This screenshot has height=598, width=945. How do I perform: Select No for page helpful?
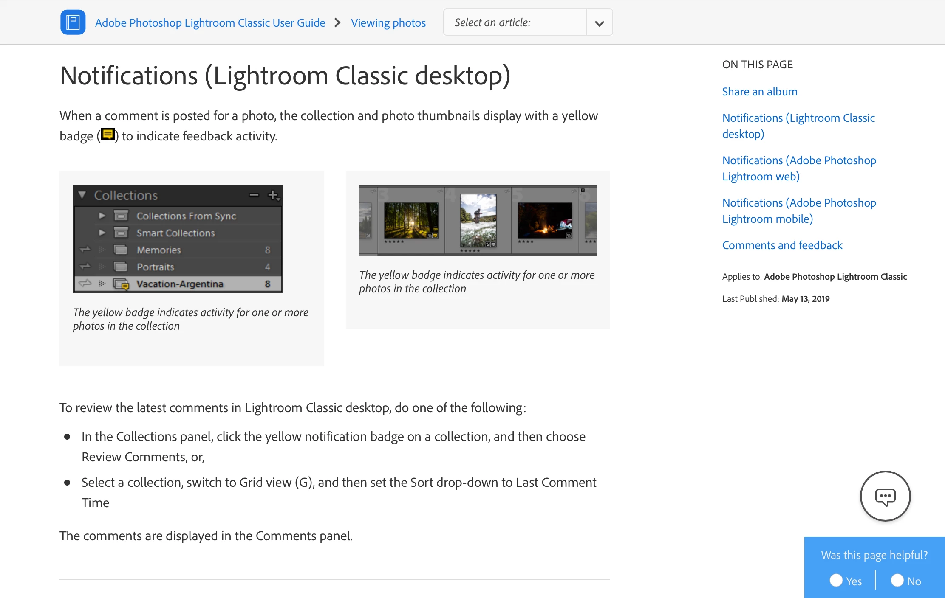tap(897, 580)
